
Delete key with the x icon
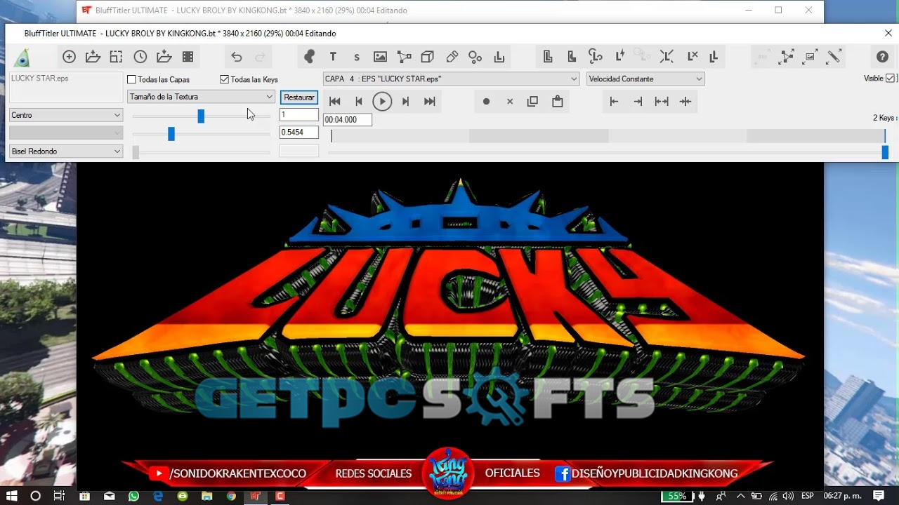pos(510,102)
